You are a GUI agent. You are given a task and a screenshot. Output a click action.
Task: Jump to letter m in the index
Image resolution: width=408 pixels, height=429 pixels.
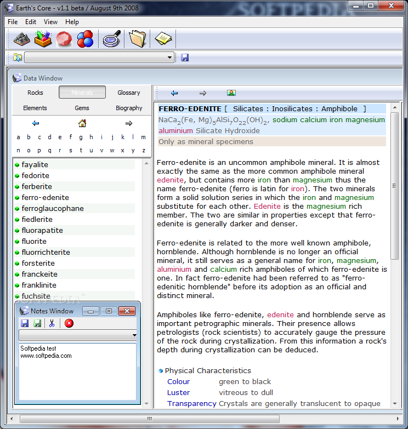tap(143, 137)
